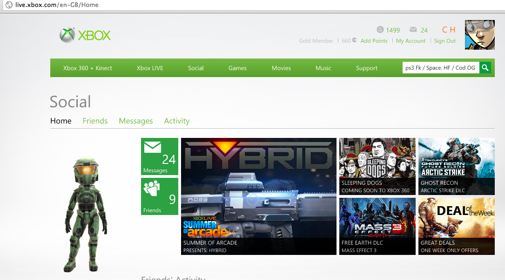
Task: Click the 24 message count in header
Action: (424, 30)
